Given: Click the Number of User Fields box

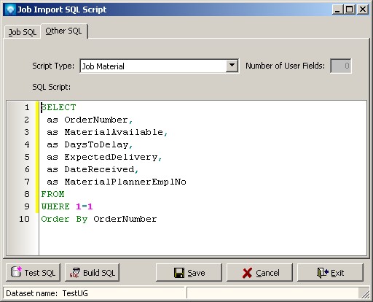Looking at the screenshot, I should (x=341, y=66).
